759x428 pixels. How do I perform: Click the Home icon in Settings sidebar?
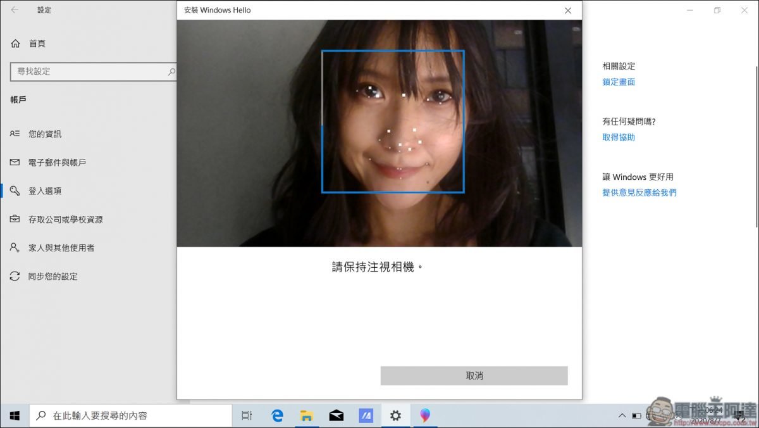point(15,44)
